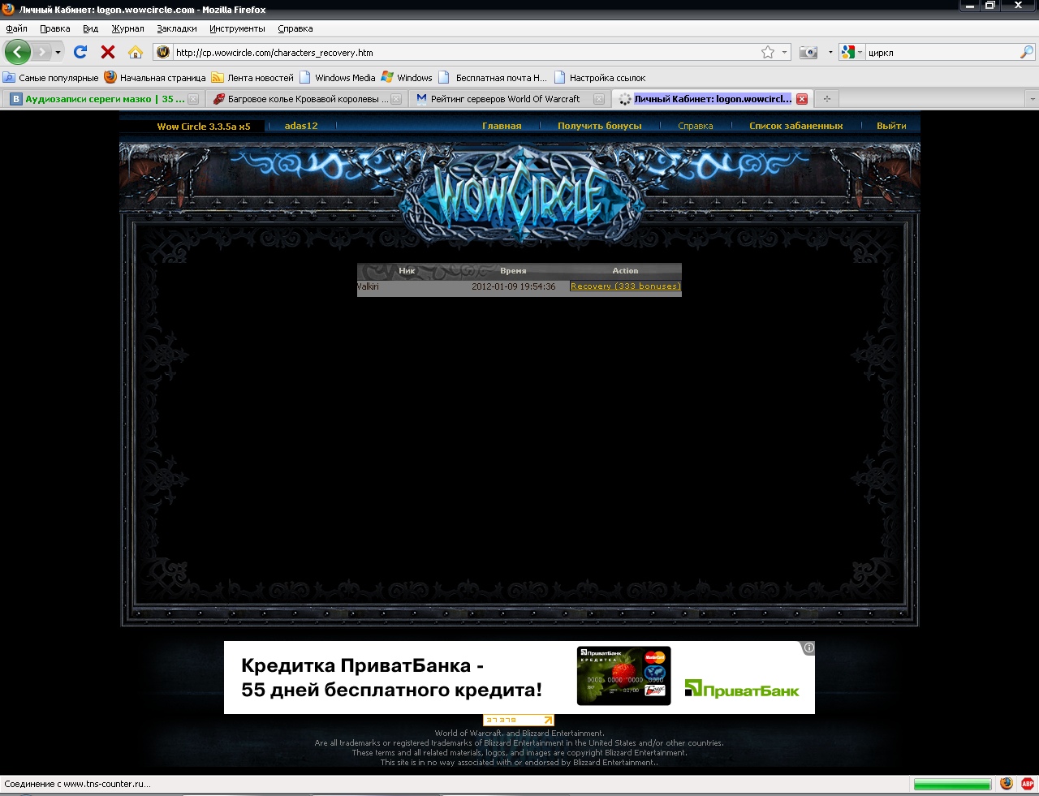Close the Рейтинг серверов tab

(x=599, y=99)
